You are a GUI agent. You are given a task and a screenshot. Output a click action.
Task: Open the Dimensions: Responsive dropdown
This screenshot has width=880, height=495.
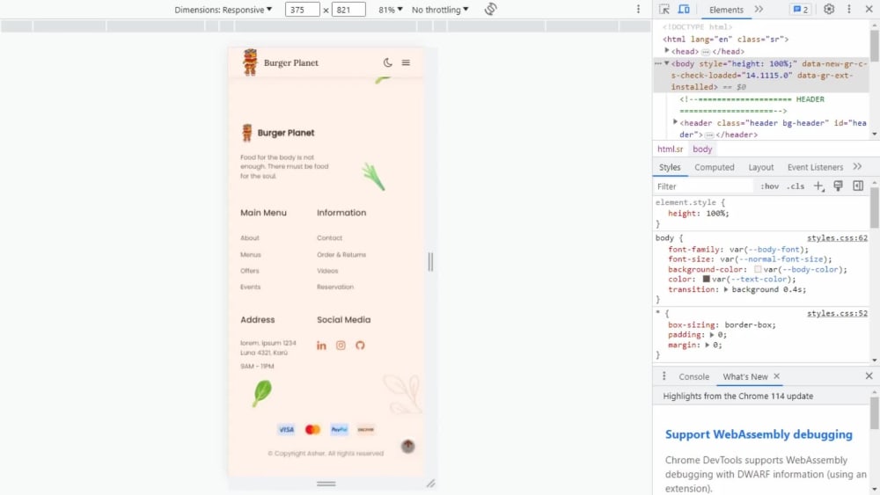224,10
